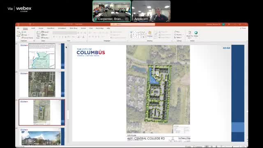This screenshot has width=263, height=148.
Task: Click the PowerPoint search box
Action: pos(133,24)
